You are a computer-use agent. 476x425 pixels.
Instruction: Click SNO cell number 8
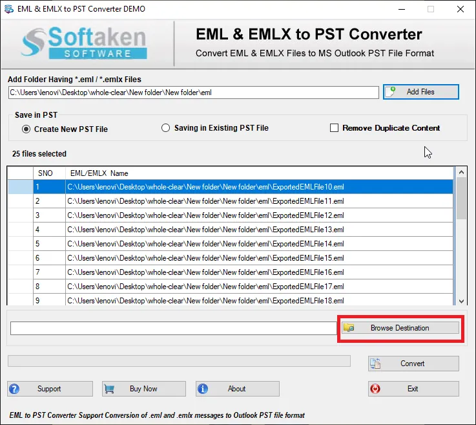(49, 287)
